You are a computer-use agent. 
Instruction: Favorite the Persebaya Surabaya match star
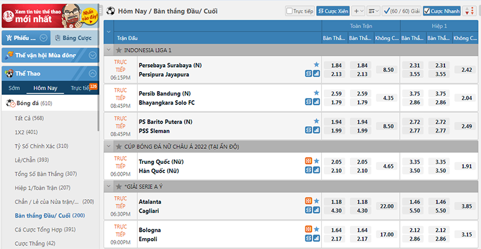click(x=316, y=65)
